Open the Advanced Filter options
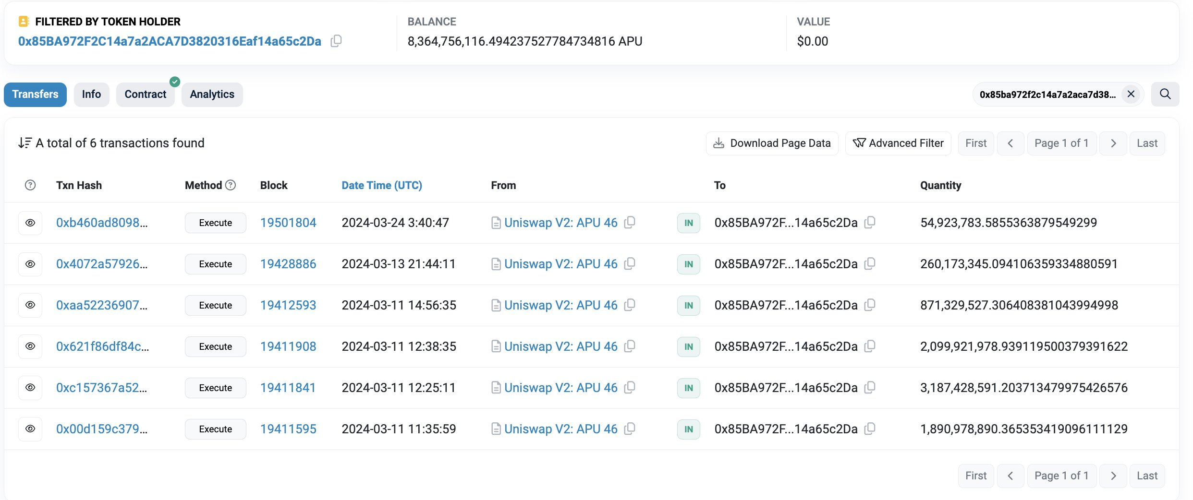1193x500 pixels. 898,143
